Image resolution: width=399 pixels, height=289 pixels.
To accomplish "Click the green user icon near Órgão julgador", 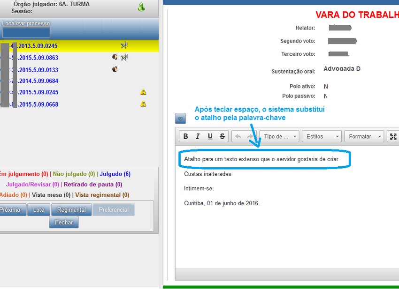I will [141, 7].
